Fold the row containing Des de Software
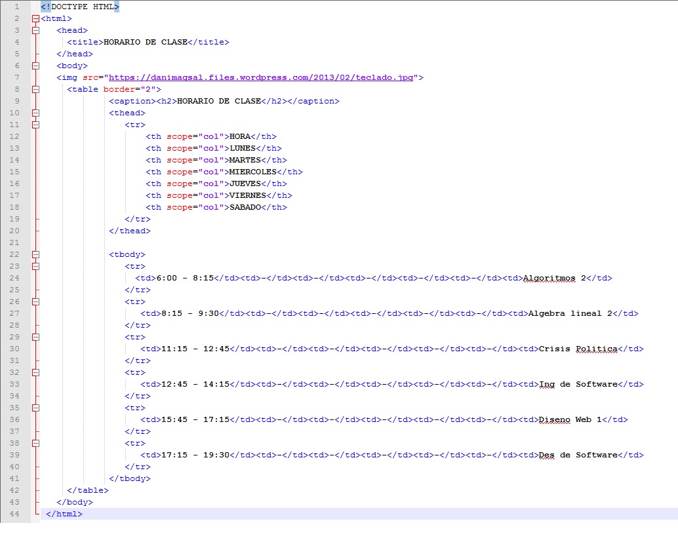The height and width of the screenshot is (540, 678). click(x=35, y=443)
